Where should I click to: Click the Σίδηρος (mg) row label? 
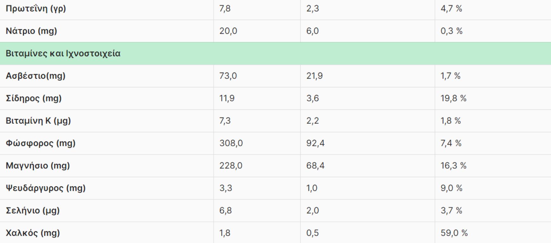pyautogui.click(x=34, y=98)
